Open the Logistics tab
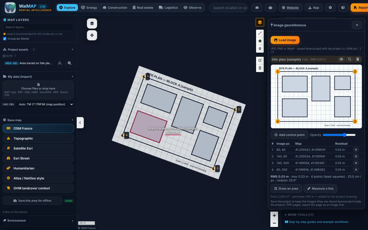Image resolution: width=368 pixels, height=230 pixels. tap(168, 8)
